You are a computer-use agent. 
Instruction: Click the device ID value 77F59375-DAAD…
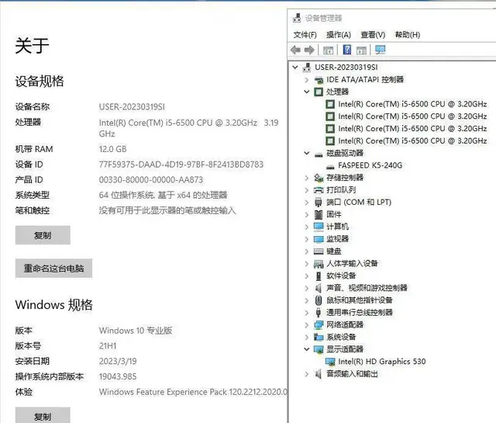[181, 165]
